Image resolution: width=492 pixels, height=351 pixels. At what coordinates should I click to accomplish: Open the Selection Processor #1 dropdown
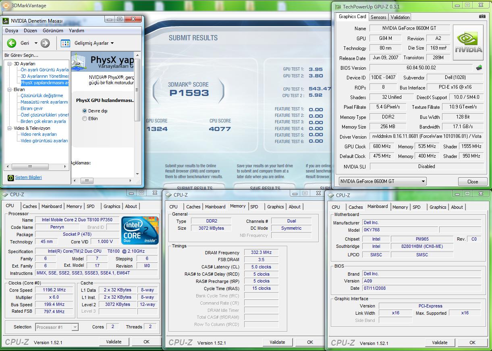[75, 327]
